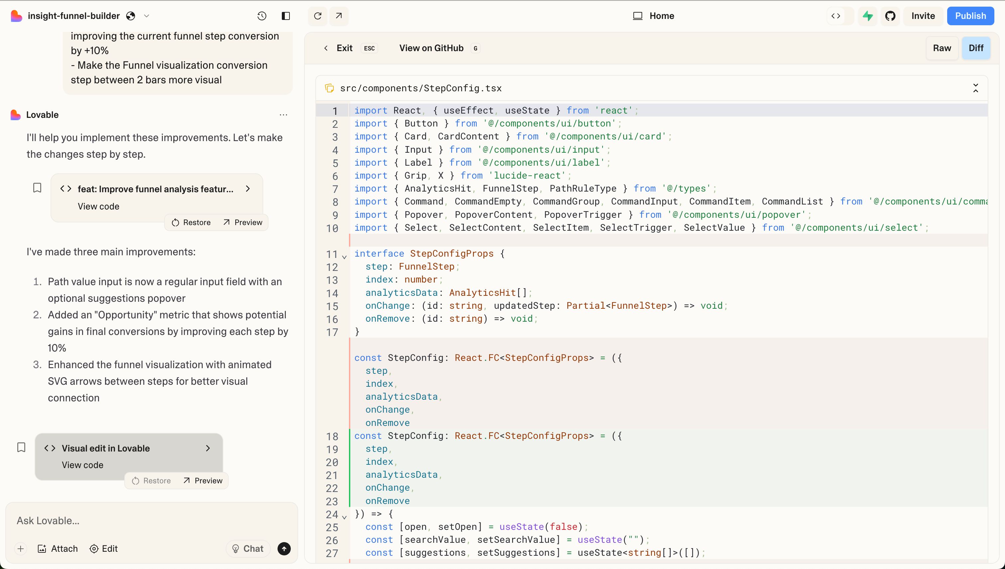Open GitHub integration icon

890,16
